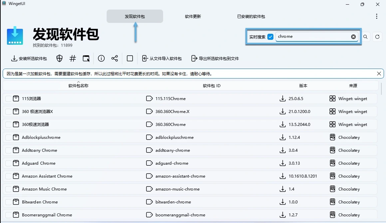Dismiss the cache rebuild notice banner
The height and width of the screenshot is (223, 386).
[x=379, y=74]
